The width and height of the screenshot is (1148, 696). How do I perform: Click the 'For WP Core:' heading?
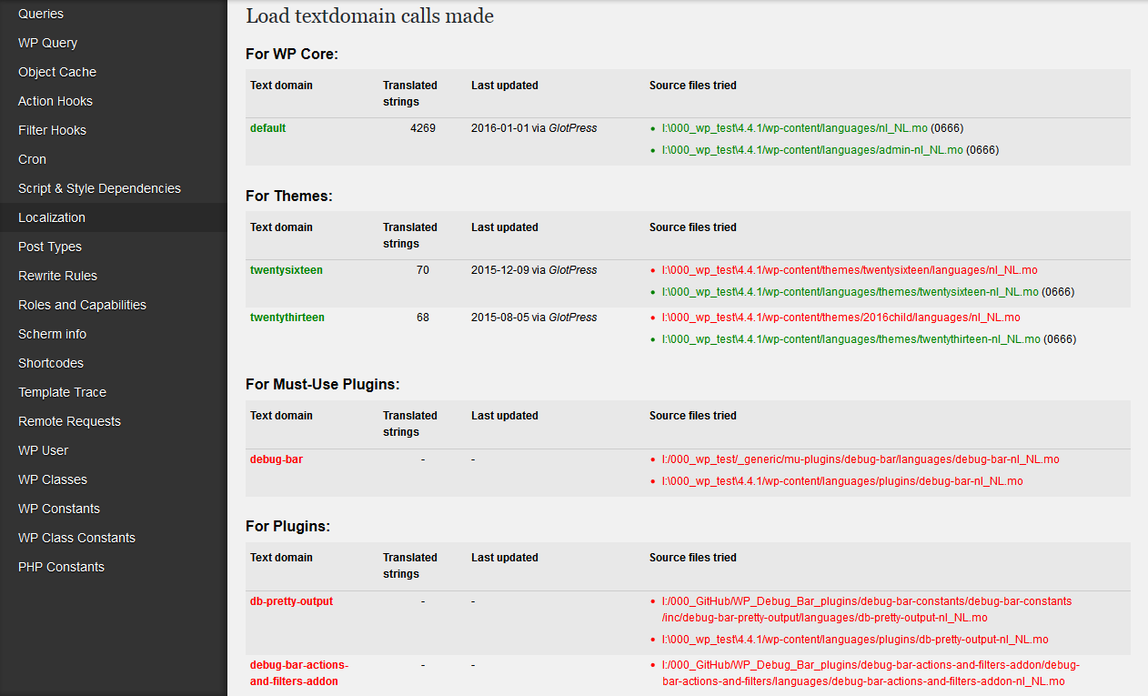[x=292, y=55]
